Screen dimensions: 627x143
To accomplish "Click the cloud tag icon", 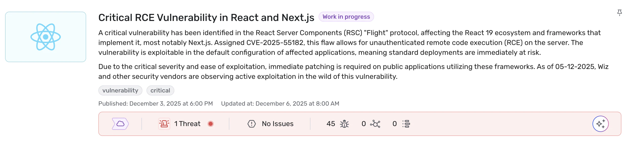I will click(x=120, y=124).
